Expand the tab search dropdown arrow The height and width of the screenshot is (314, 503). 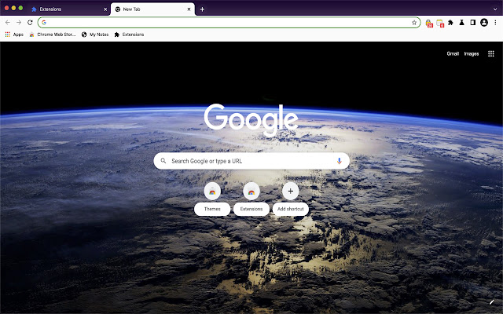(495, 9)
